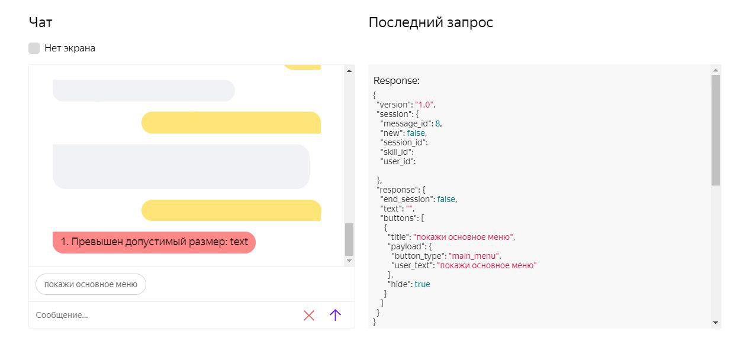Click the "text": "" line in response
Screen dimensions: 737x348
click(398, 209)
